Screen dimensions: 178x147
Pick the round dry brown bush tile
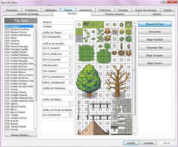[x=121, y=53]
